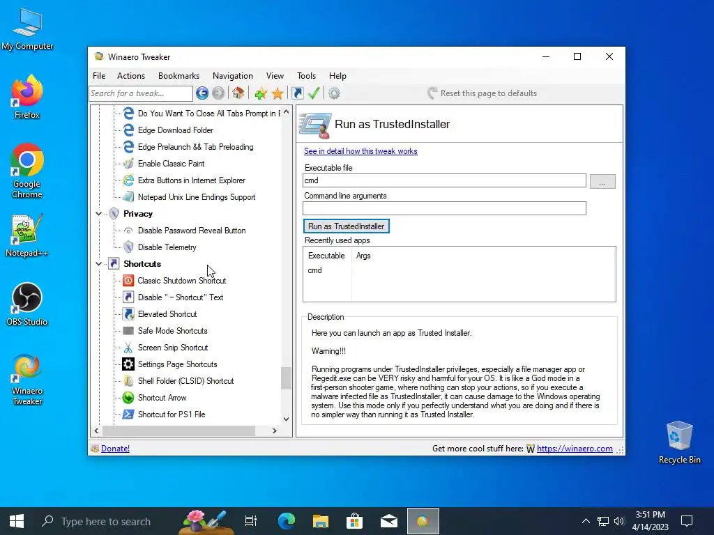
Task: Select Disable Telemetry shield icon
Action: pyautogui.click(x=128, y=247)
